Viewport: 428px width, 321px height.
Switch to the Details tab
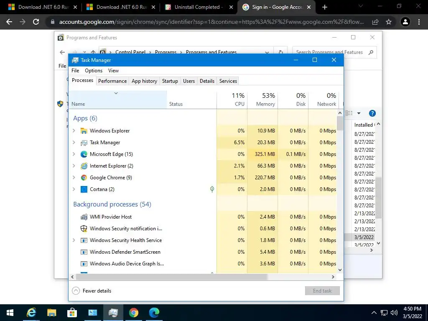tap(207, 81)
